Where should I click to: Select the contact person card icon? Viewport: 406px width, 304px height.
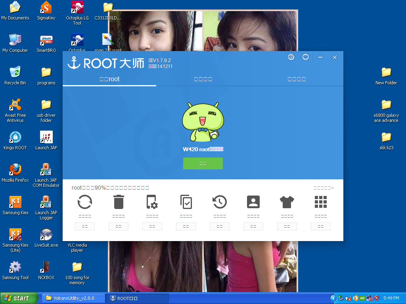coord(253,202)
